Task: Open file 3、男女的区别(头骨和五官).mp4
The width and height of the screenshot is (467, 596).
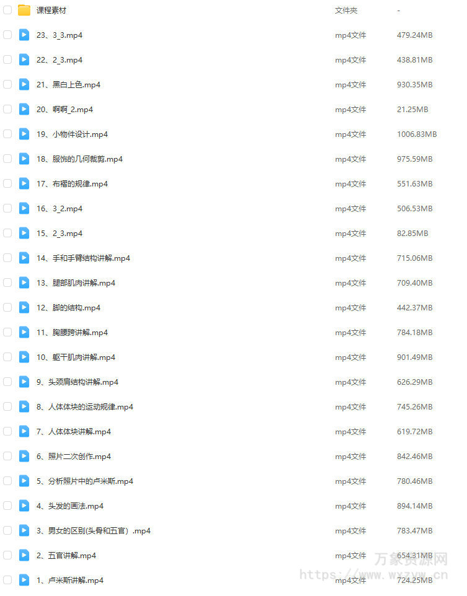Action: tap(94, 530)
